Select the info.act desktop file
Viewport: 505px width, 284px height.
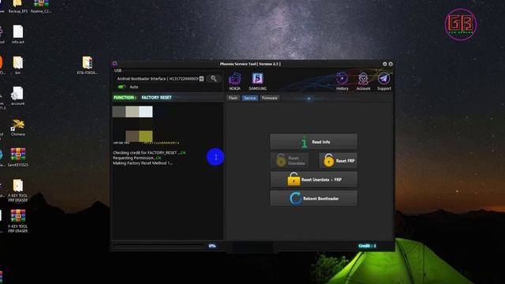point(18,35)
